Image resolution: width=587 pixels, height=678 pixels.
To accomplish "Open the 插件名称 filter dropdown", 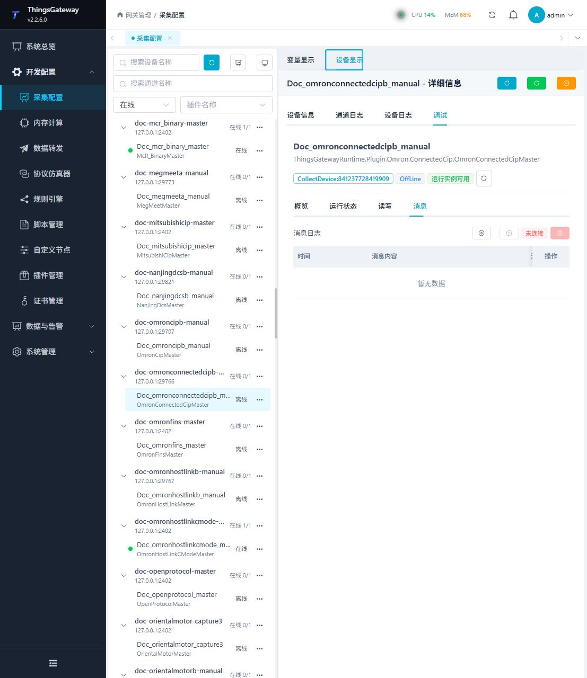I will point(226,105).
